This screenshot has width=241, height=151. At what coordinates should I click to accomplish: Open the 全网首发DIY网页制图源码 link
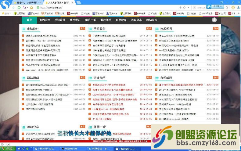coord(39,104)
